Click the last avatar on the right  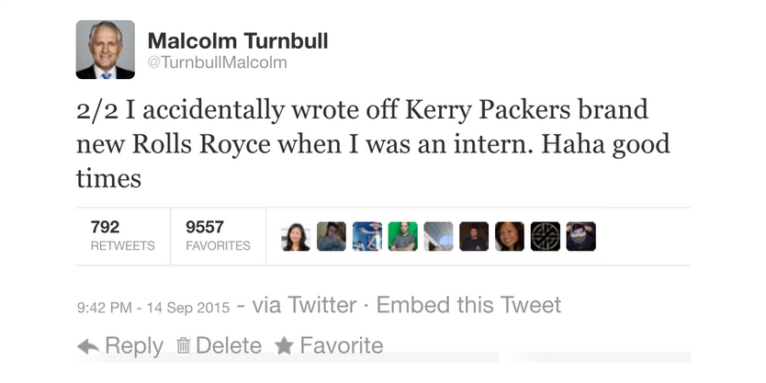581,237
